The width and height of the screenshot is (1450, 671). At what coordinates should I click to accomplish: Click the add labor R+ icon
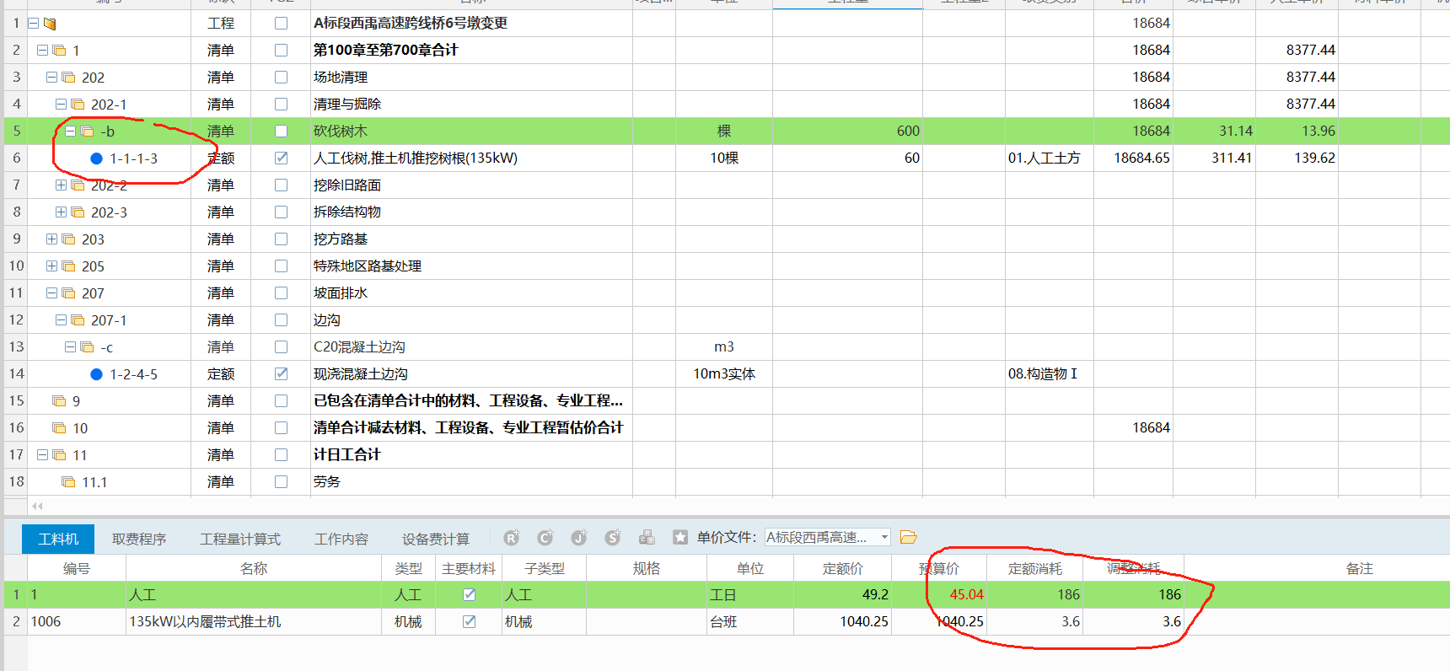coord(512,538)
